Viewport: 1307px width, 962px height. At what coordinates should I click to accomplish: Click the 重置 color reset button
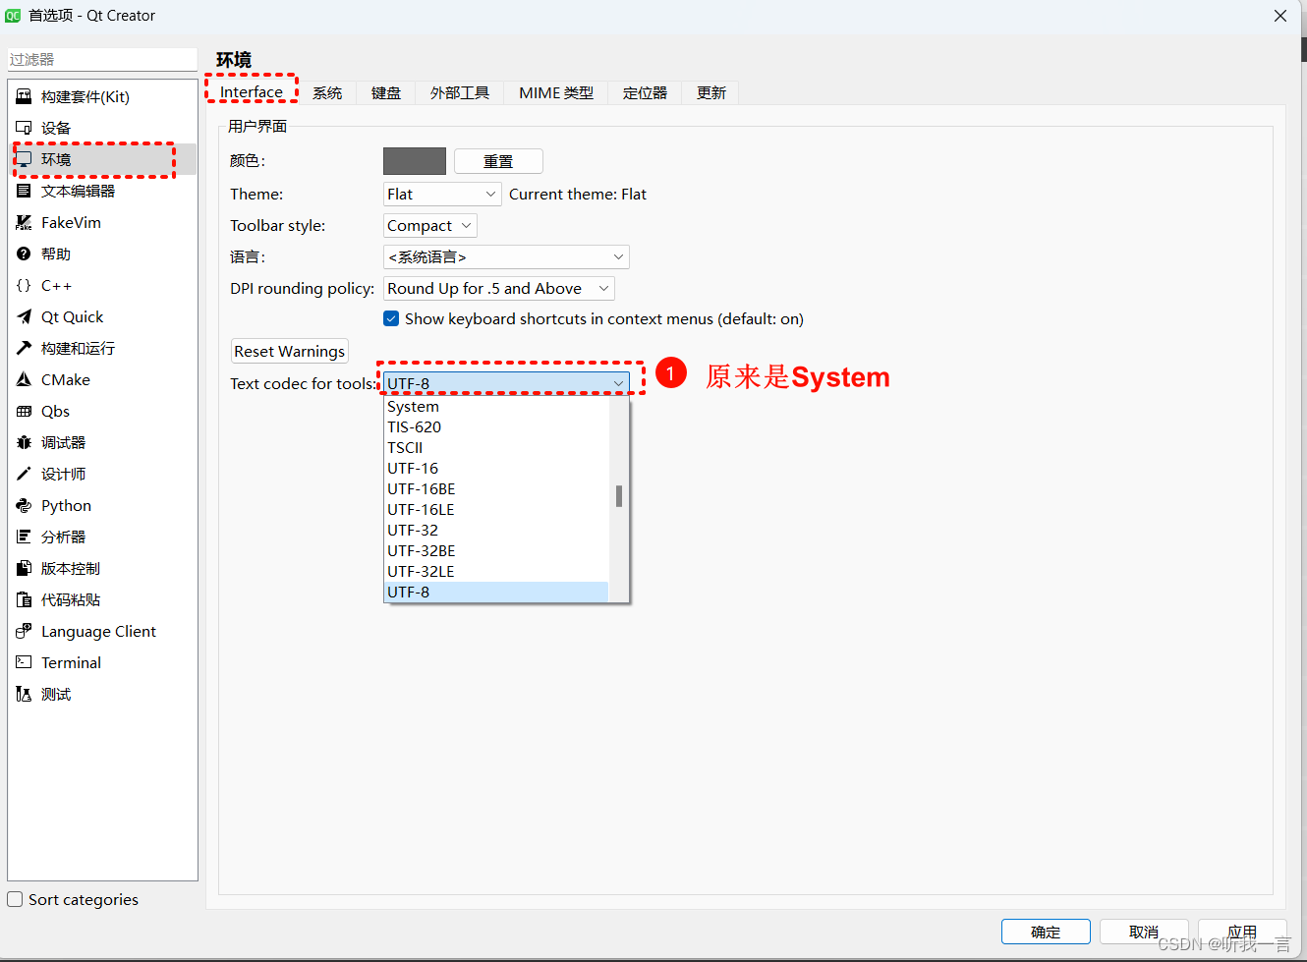point(498,161)
